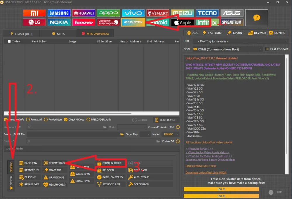Open the Youtube Server 1 link
This screenshot has width=292, height=199.
click(199, 149)
